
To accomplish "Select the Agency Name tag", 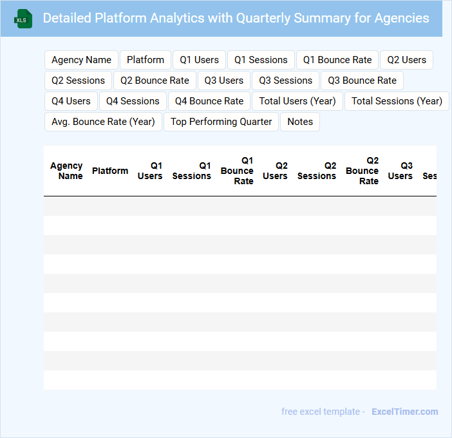I will (x=81, y=60).
